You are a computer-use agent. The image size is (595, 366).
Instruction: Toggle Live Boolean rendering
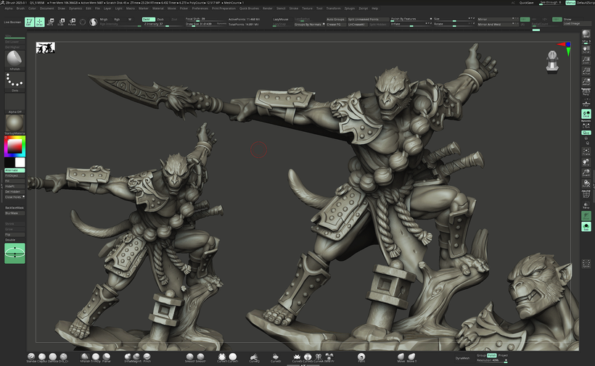pos(12,22)
